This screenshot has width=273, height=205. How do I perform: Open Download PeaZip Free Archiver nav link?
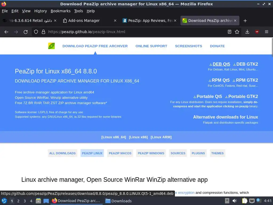95,46
